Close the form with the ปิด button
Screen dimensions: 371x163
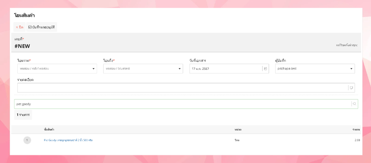click(19, 27)
